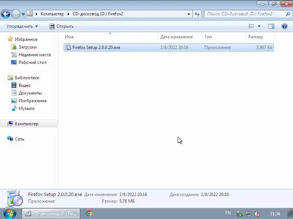This screenshot has width=293, height=219.
Task: Launch Chrome from the taskbar
Action: click(89, 214)
